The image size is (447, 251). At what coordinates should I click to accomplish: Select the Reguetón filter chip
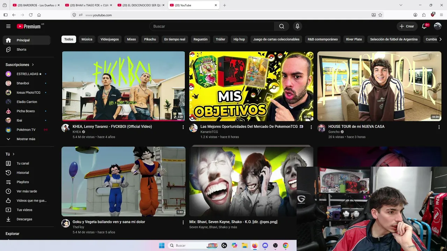pyautogui.click(x=200, y=39)
